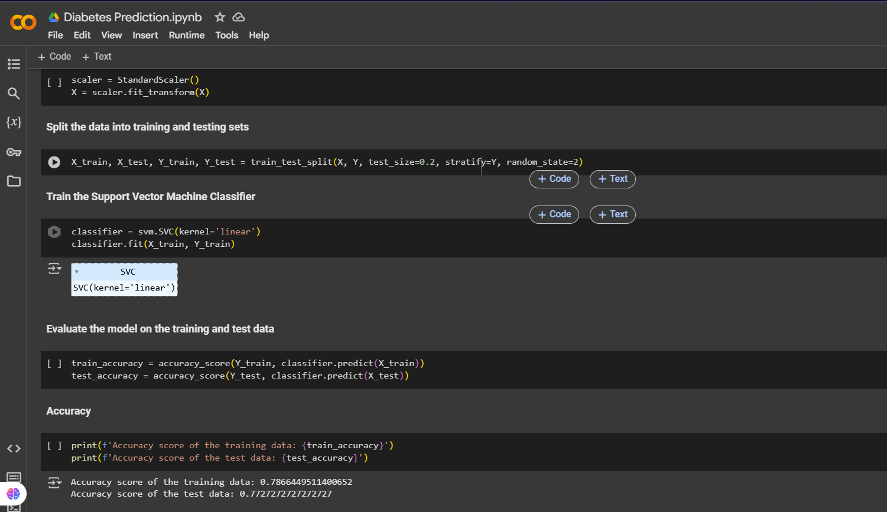This screenshot has height=512, width=887.
Task: Run the accuracy_score cell
Action: click(54, 364)
